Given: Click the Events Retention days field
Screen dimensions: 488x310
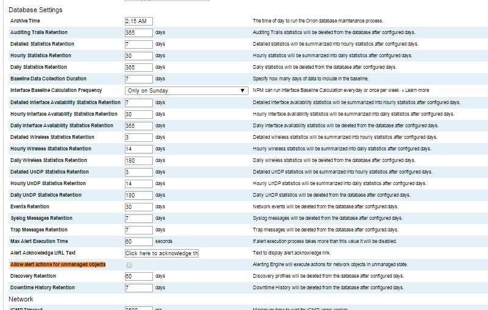Looking at the screenshot, I should tap(139, 206).
